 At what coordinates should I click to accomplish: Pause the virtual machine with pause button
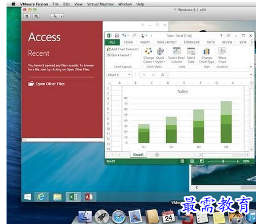coord(27,16)
